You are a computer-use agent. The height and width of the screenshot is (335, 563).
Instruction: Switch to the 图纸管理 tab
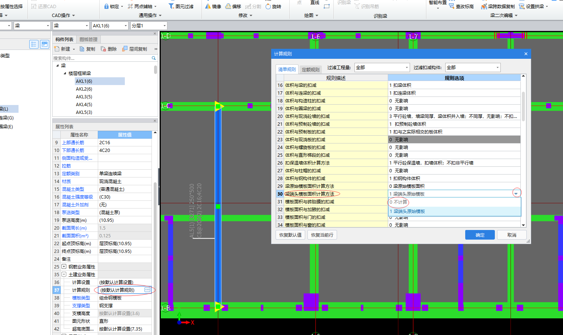pos(89,40)
